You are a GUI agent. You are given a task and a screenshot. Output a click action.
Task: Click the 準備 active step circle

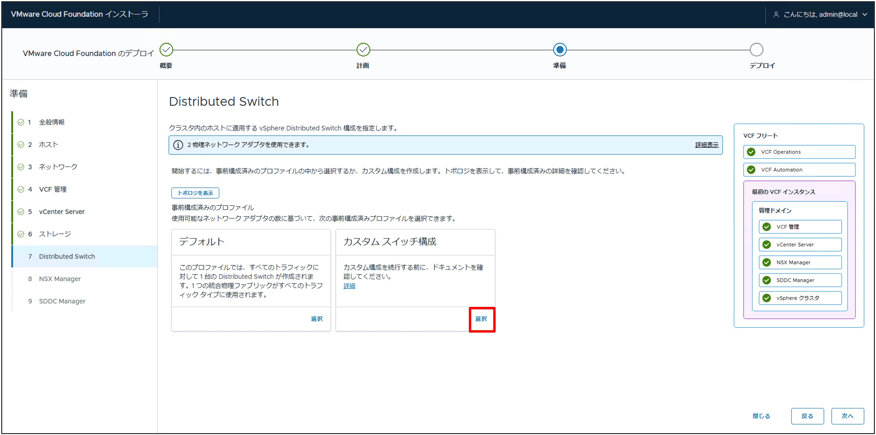click(560, 49)
